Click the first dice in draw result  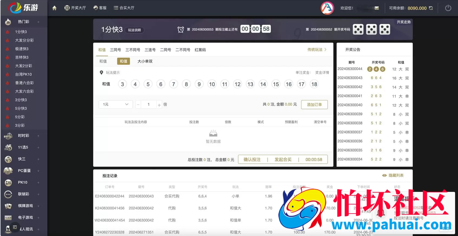[x=358, y=29]
